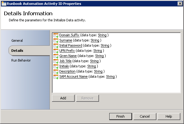Close the dialog with the X button
Viewport: 184px width, 124px height.
pyautogui.click(x=180, y=3)
